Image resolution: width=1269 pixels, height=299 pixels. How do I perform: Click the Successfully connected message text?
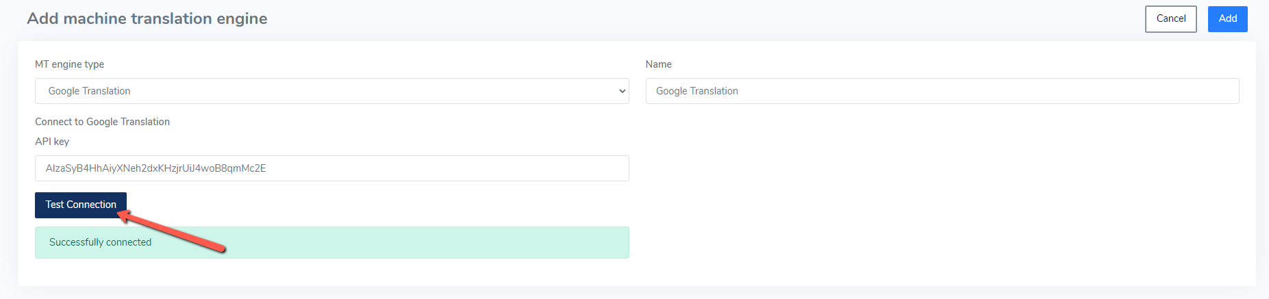pos(100,242)
